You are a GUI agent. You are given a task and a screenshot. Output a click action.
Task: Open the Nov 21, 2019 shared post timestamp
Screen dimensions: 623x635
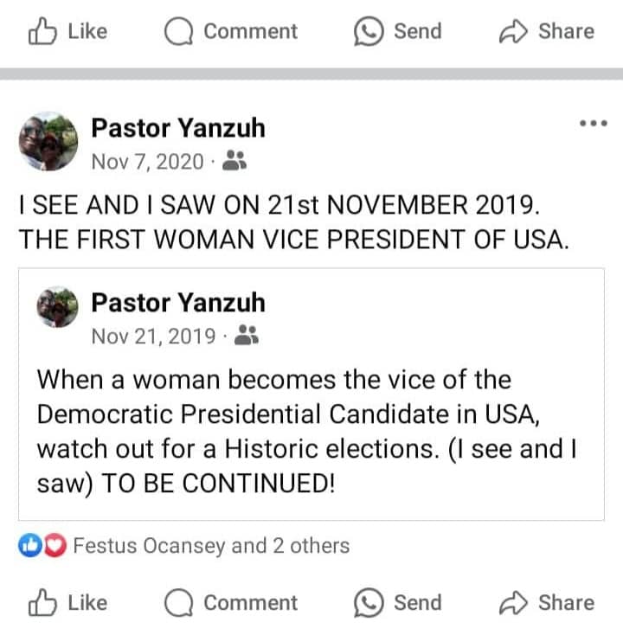(153, 337)
